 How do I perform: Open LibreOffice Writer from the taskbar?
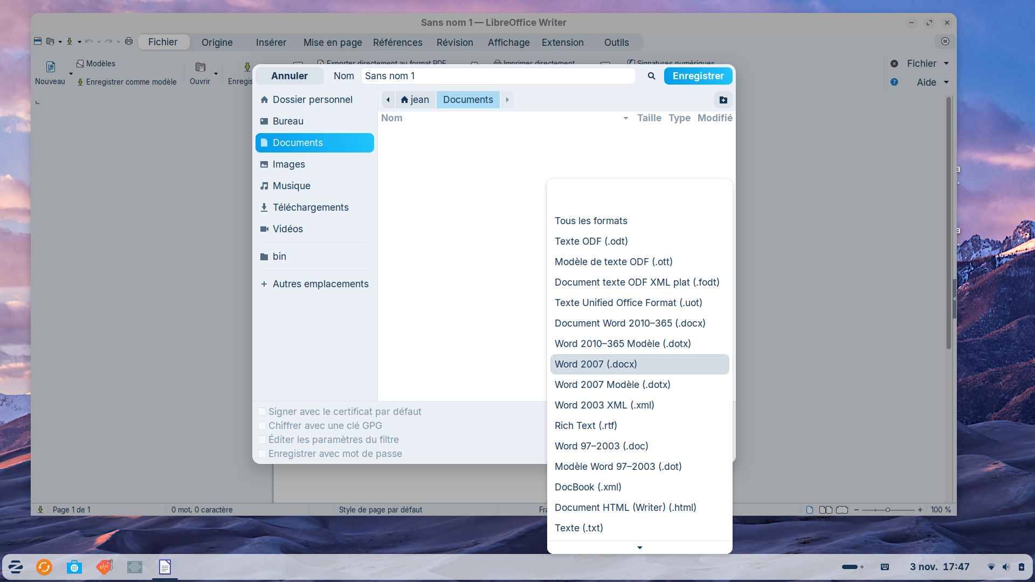coord(165,567)
